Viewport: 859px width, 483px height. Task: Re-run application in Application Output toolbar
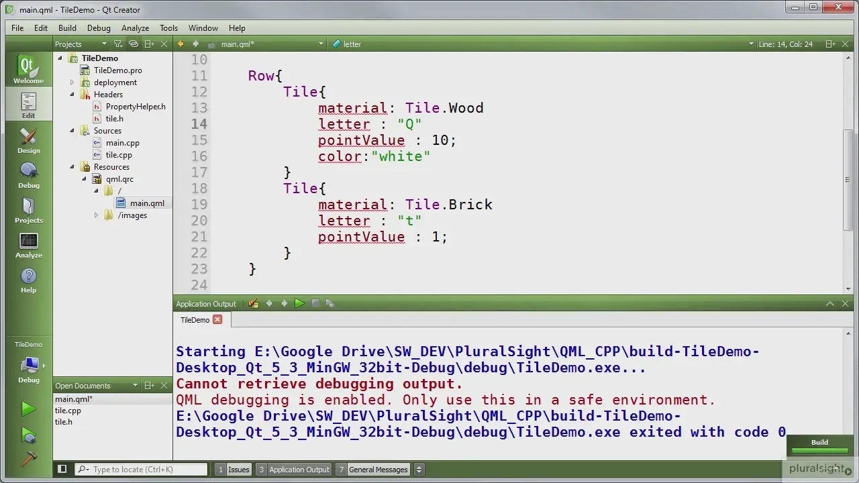tap(299, 304)
